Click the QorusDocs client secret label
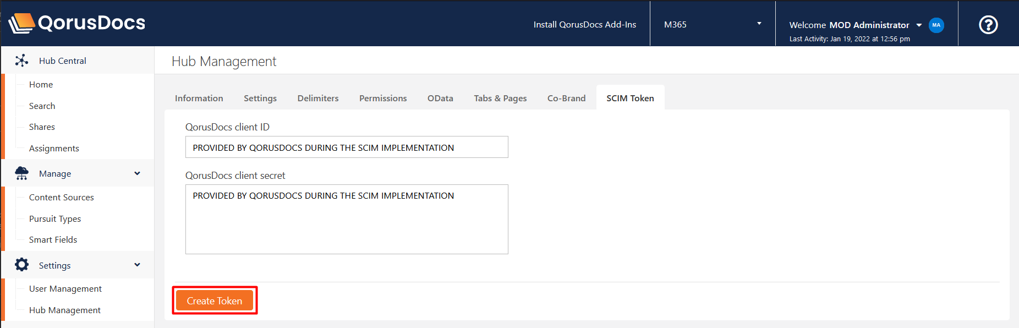 (x=235, y=175)
